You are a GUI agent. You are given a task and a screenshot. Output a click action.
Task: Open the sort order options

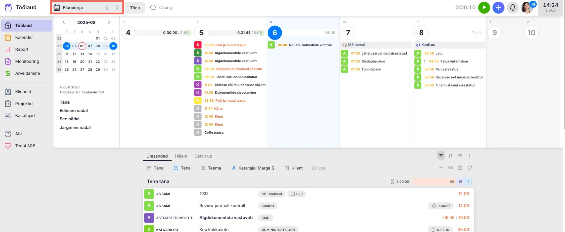[x=450, y=156]
